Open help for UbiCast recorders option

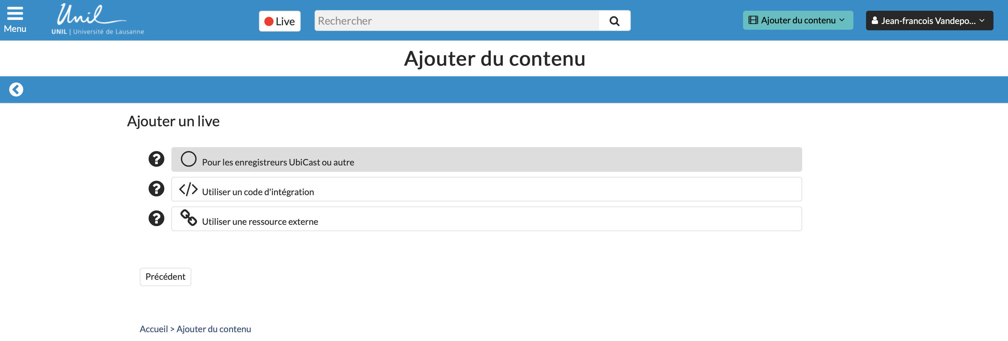point(156,159)
